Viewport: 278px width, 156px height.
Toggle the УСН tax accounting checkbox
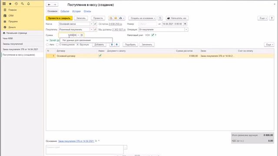tap(152, 35)
